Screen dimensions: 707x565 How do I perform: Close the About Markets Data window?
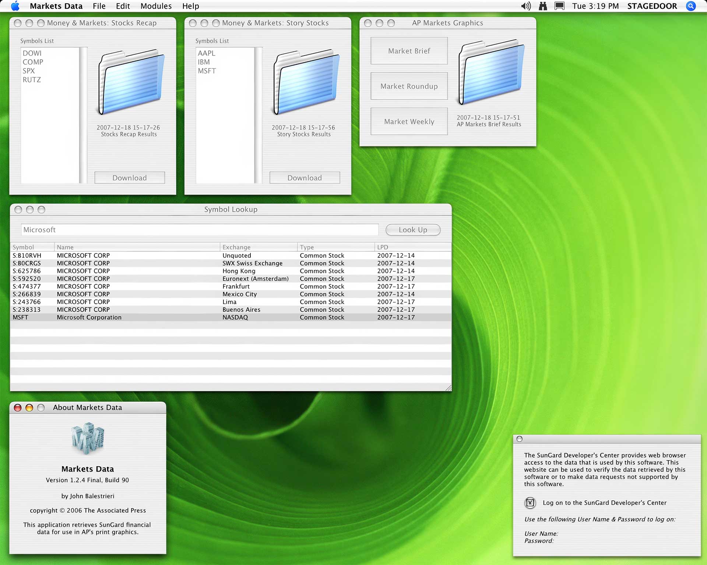tap(18, 408)
